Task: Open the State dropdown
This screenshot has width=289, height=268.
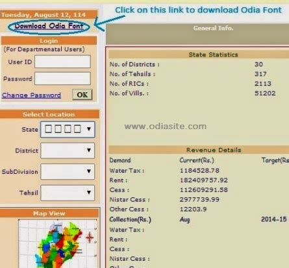Action: click(x=68, y=129)
